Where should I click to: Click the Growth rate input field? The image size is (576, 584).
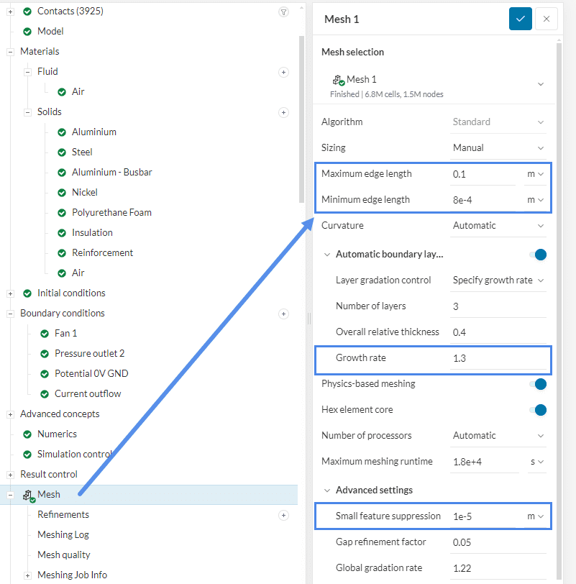point(498,358)
